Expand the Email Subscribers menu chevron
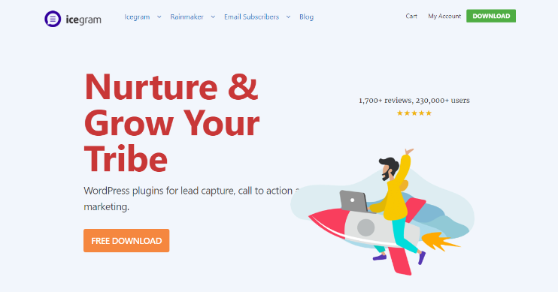 pos(288,17)
